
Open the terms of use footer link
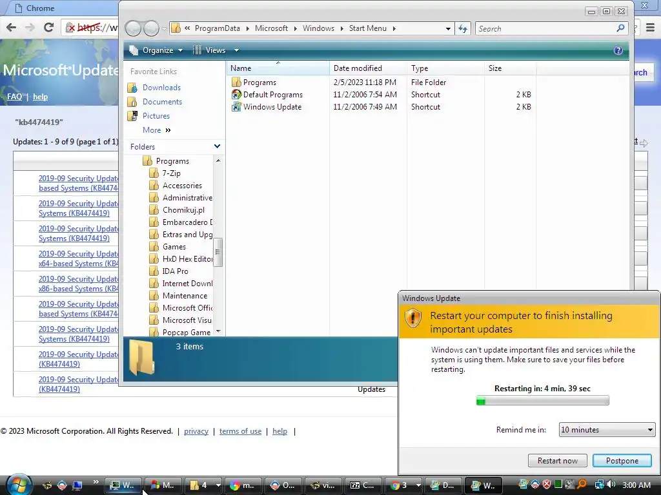[240, 431]
